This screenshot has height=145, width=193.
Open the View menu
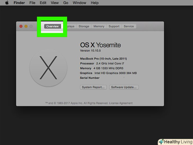tap(55, 3)
